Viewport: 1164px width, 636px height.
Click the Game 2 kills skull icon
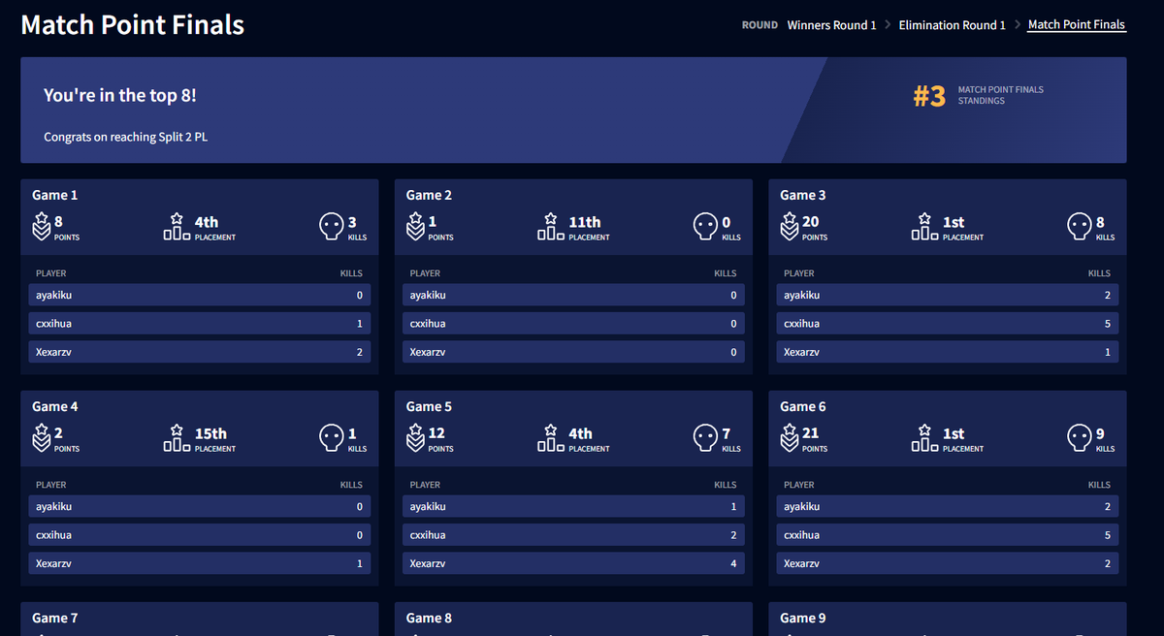click(705, 227)
